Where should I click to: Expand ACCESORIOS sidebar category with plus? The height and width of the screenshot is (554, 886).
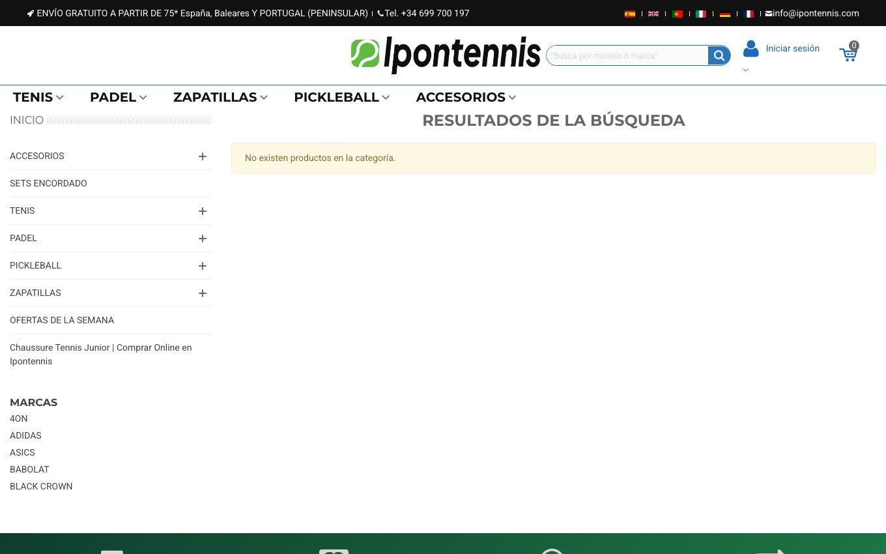tap(203, 156)
